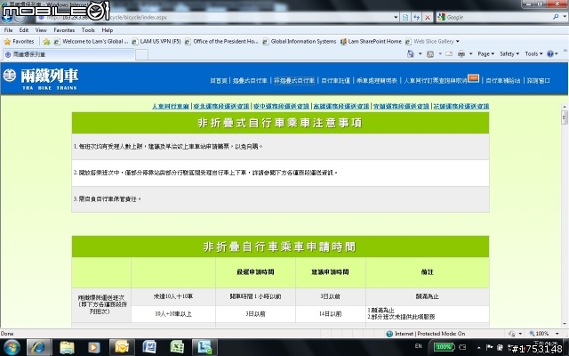The width and height of the screenshot is (569, 356).
Task: Open the 'Office of the President Ho...' favorite
Action: pyautogui.click(x=221, y=42)
